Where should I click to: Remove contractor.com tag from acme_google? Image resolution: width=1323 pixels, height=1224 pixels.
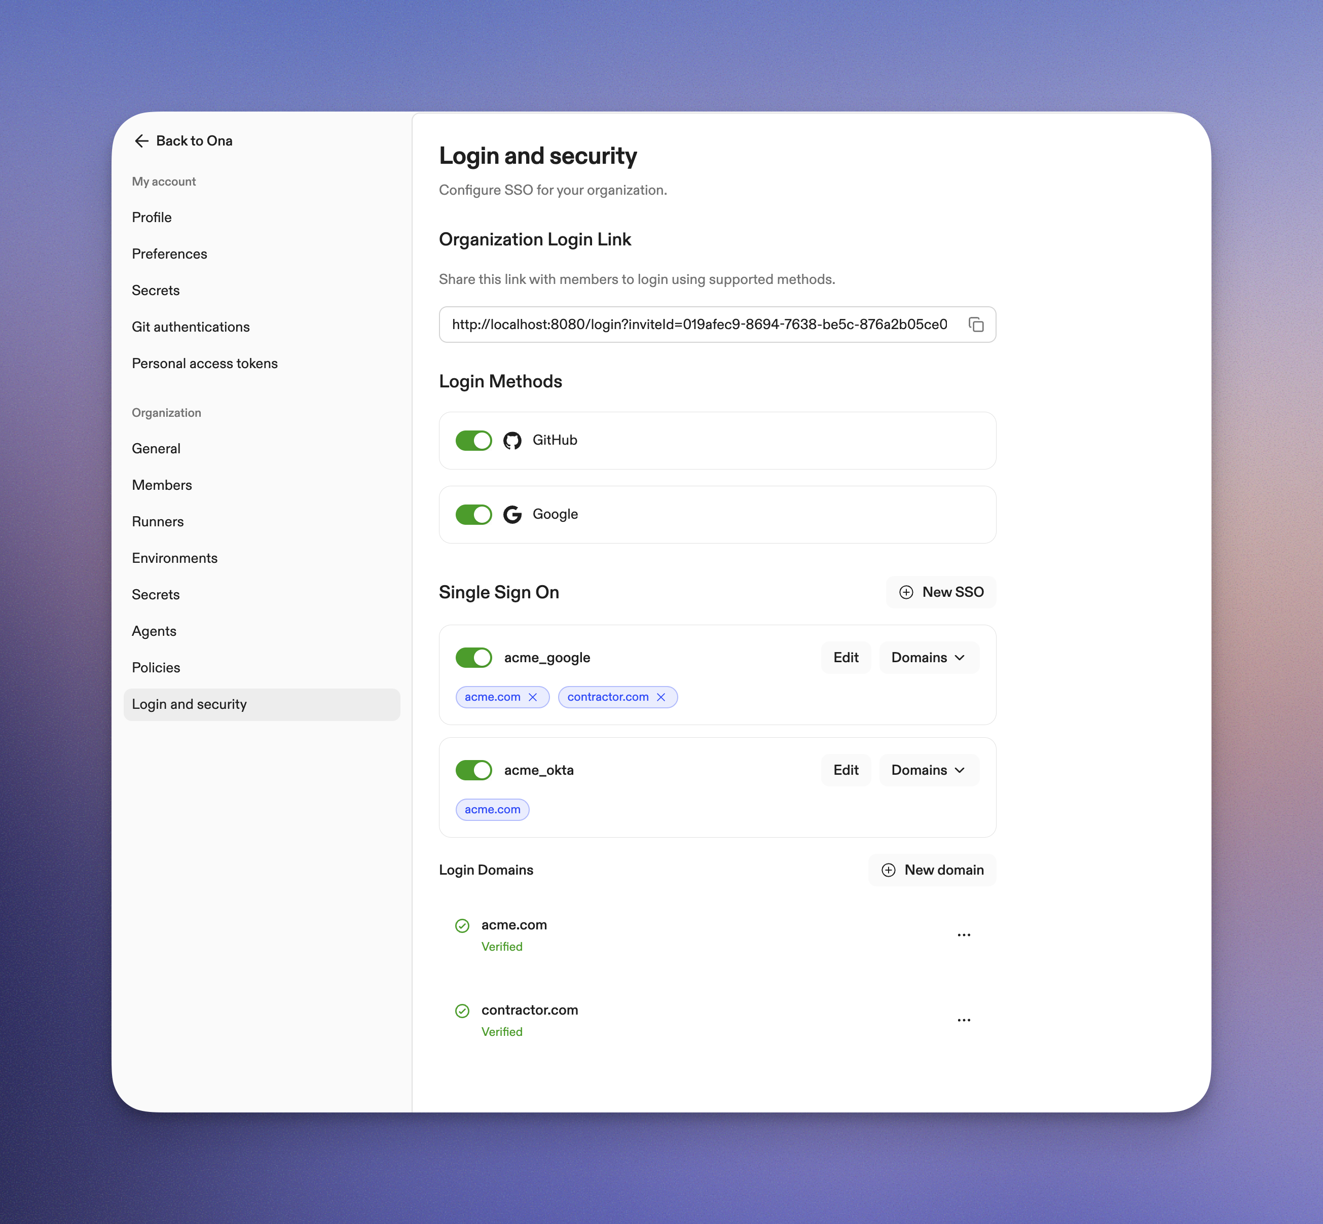pos(660,697)
